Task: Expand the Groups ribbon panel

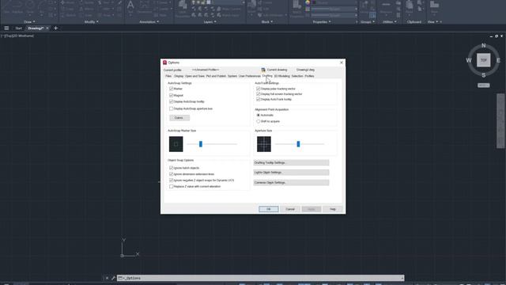Action: (368, 21)
